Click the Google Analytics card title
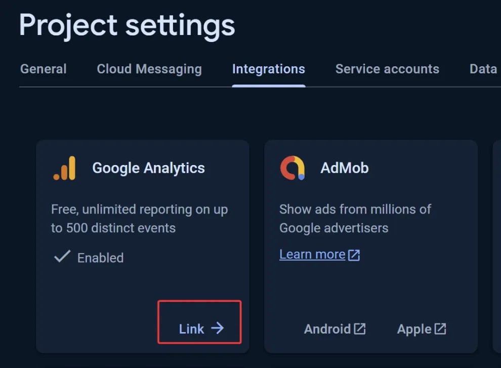 [149, 168]
